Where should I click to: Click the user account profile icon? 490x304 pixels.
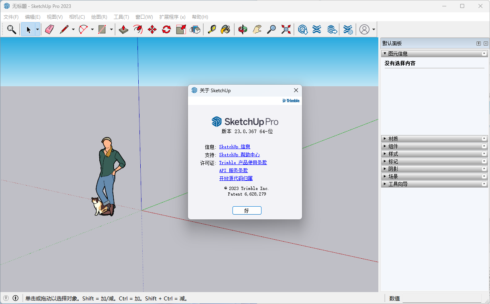364,29
